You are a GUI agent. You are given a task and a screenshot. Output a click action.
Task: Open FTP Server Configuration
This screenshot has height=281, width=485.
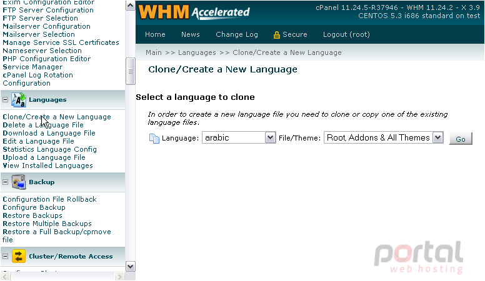pos(48,10)
